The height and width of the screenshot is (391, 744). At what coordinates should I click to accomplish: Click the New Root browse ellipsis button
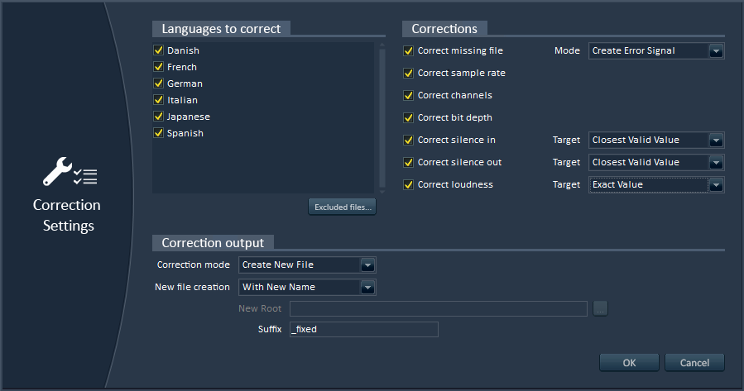(600, 309)
